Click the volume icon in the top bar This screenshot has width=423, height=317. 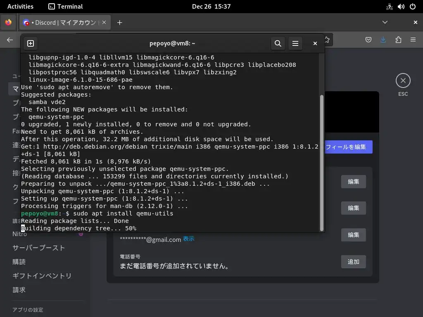401,7
